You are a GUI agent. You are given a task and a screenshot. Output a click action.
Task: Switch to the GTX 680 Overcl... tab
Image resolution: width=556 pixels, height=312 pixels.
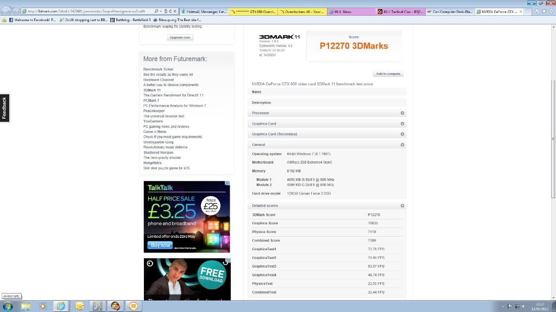pos(253,12)
